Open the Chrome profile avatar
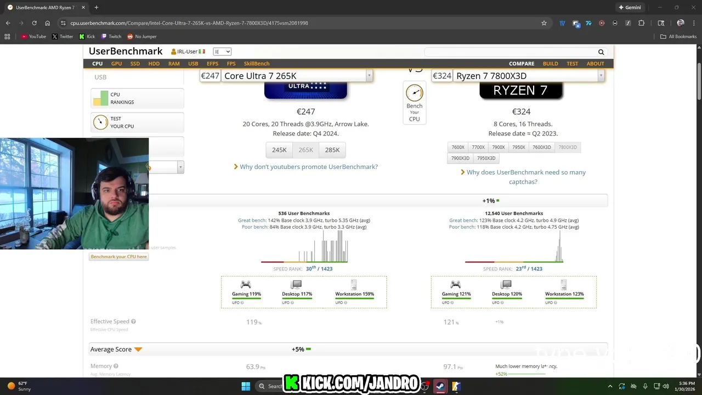Viewport: 702px width, 395px height. pos(681,23)
